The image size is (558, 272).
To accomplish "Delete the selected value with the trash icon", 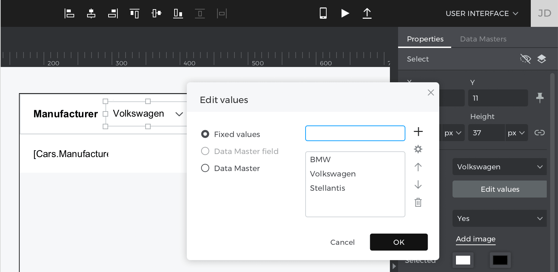I will pyautogui.click(x=418, y=202).
